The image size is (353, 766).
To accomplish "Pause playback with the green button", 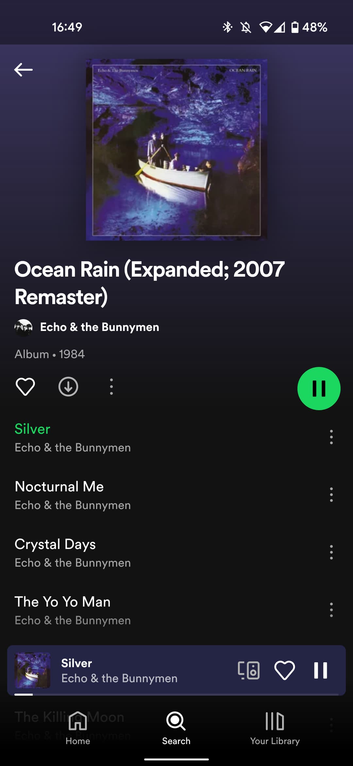I will [x=319, y=389].
